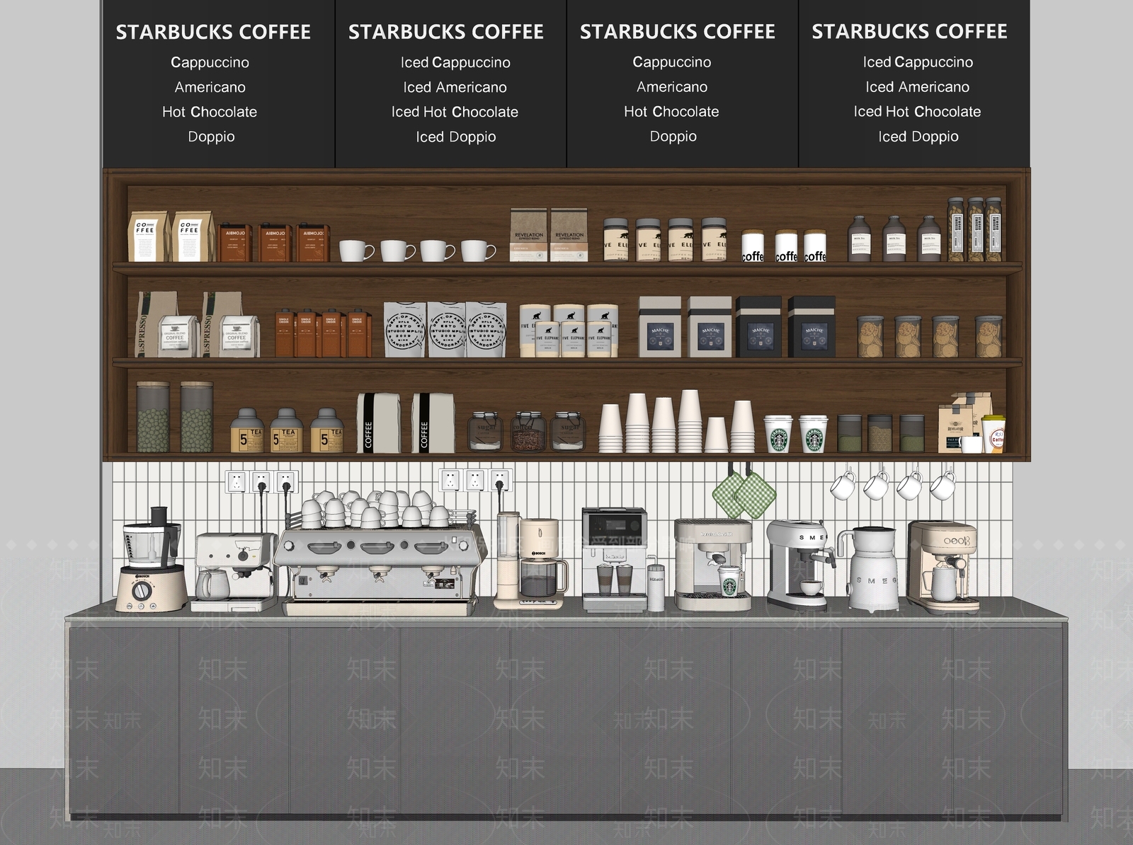Click the black automatic coffee machine with two glasses
1133x845 pixels.
point(614,559)
